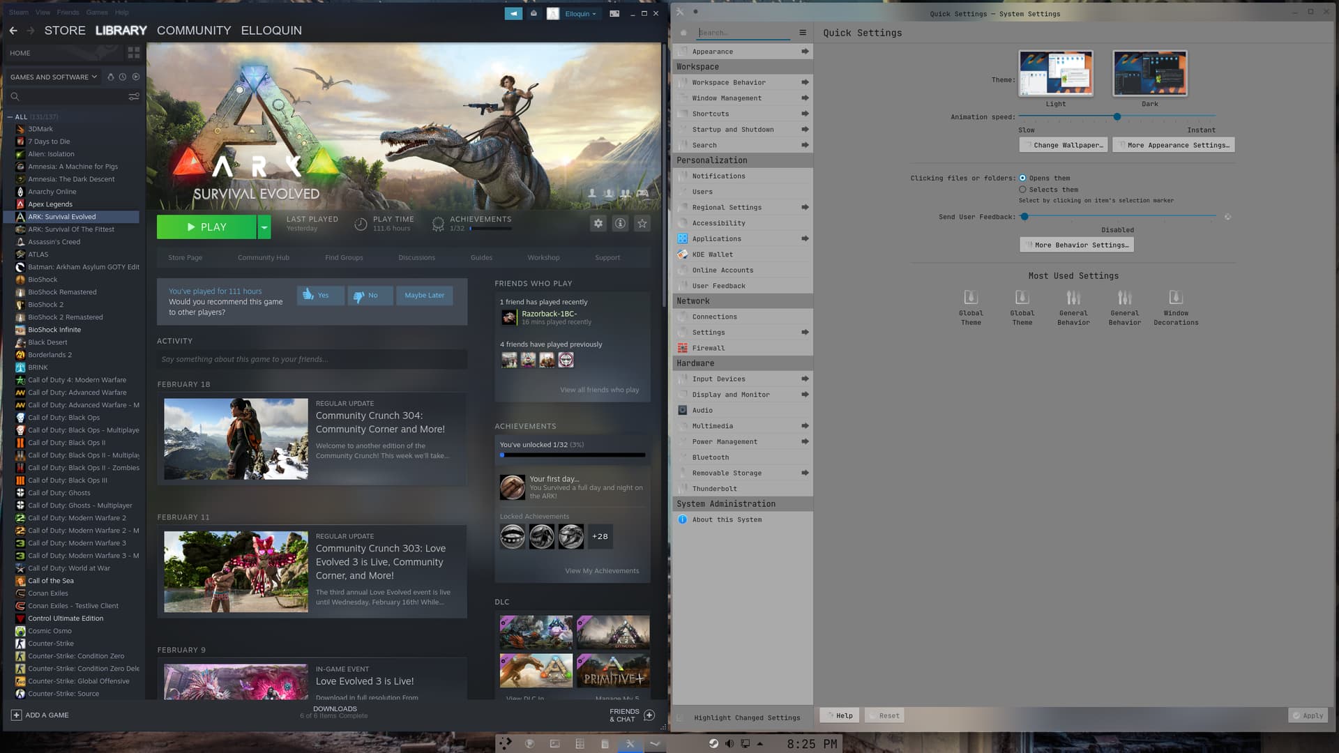
Task: Click the Change Wallpaper button
Action: [x=1063, y=145]
